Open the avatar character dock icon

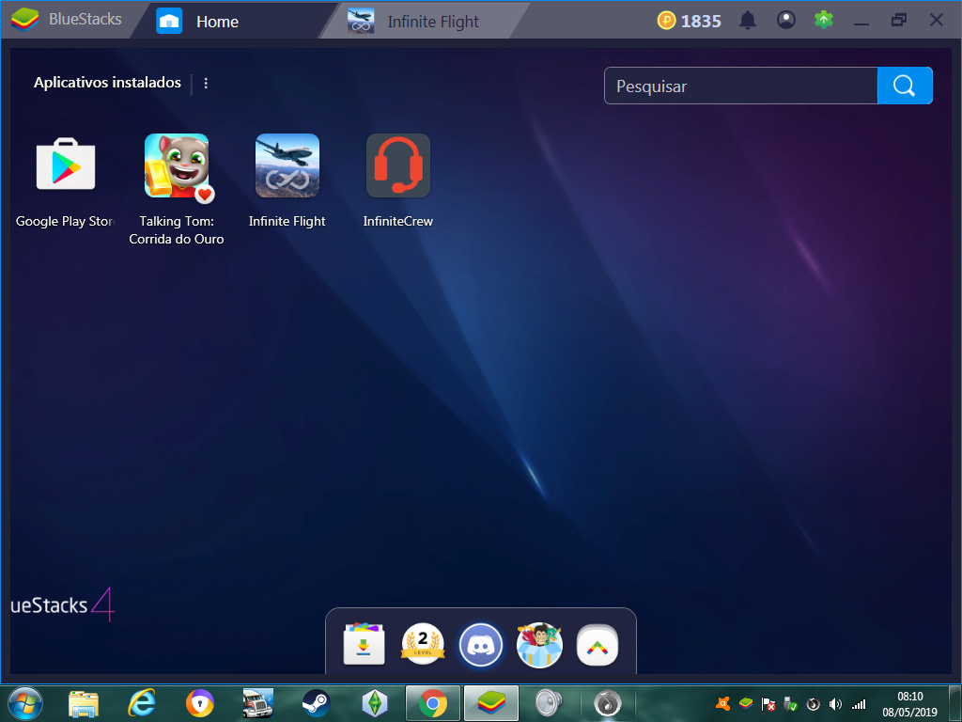click(539, 645)
